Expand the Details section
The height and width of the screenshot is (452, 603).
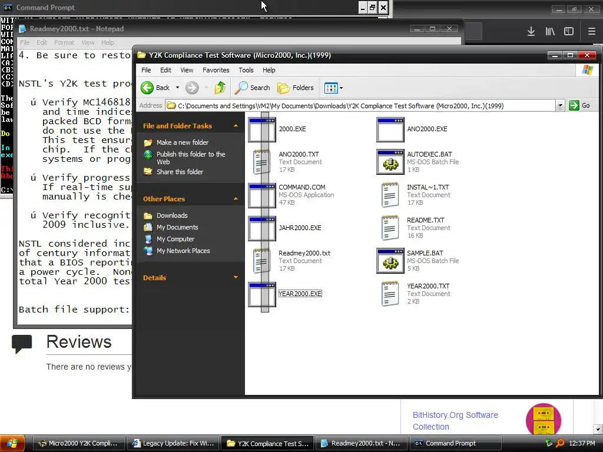tap(236, 277)
